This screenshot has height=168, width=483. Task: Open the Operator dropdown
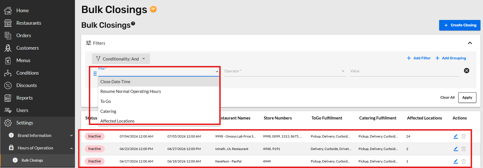(285, 71)
